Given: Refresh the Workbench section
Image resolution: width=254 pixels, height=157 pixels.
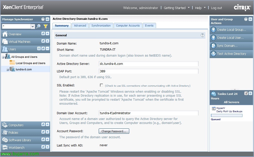Looking at the screenshot, I should (43, 147).
